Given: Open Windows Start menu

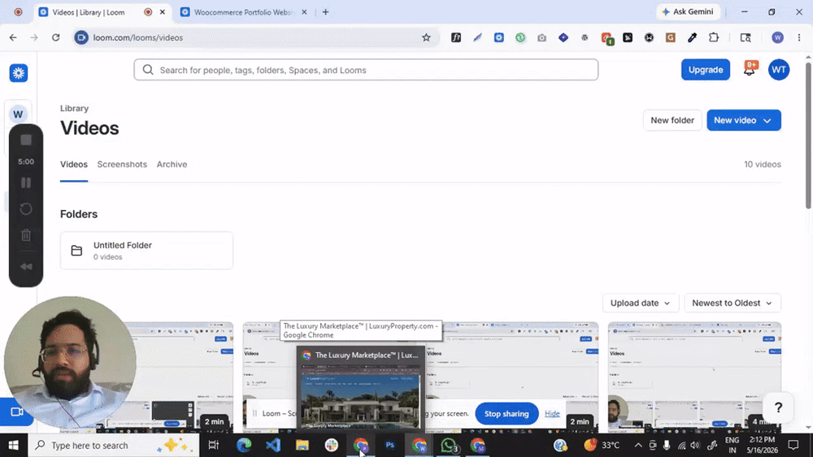Looking at the screenshot, I should coord(14,445).
